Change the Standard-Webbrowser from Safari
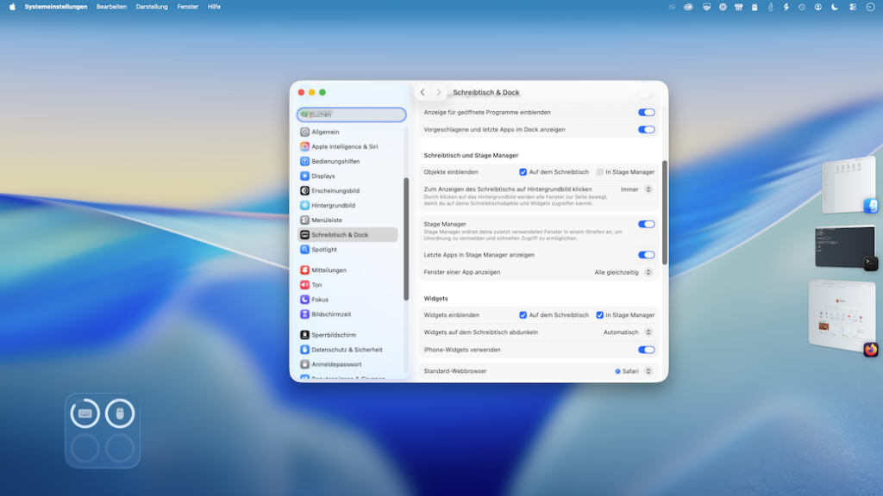Image resolution: width=883 pixels, height=496 pixels. [632, 371]
